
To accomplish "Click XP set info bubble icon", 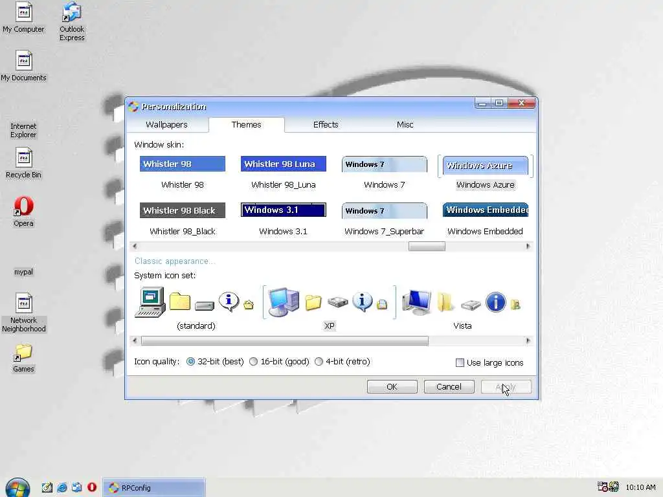I will 363,302.
